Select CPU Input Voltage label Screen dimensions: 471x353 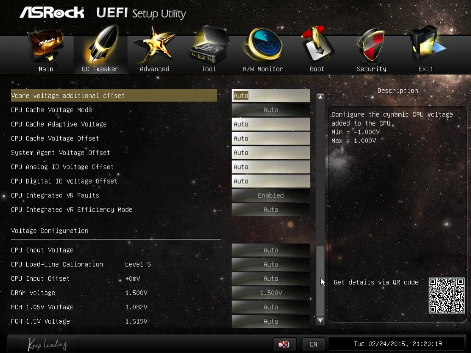click(42, 250)
